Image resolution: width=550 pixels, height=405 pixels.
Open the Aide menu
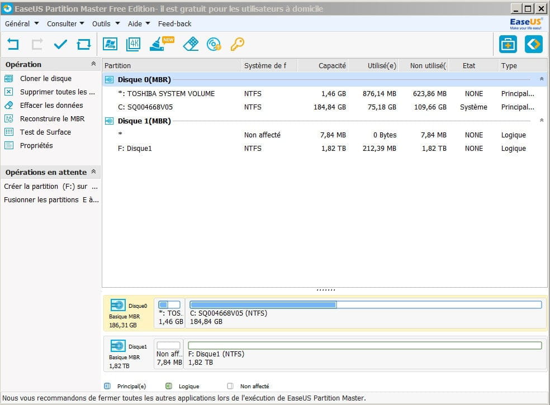point(139,24)
